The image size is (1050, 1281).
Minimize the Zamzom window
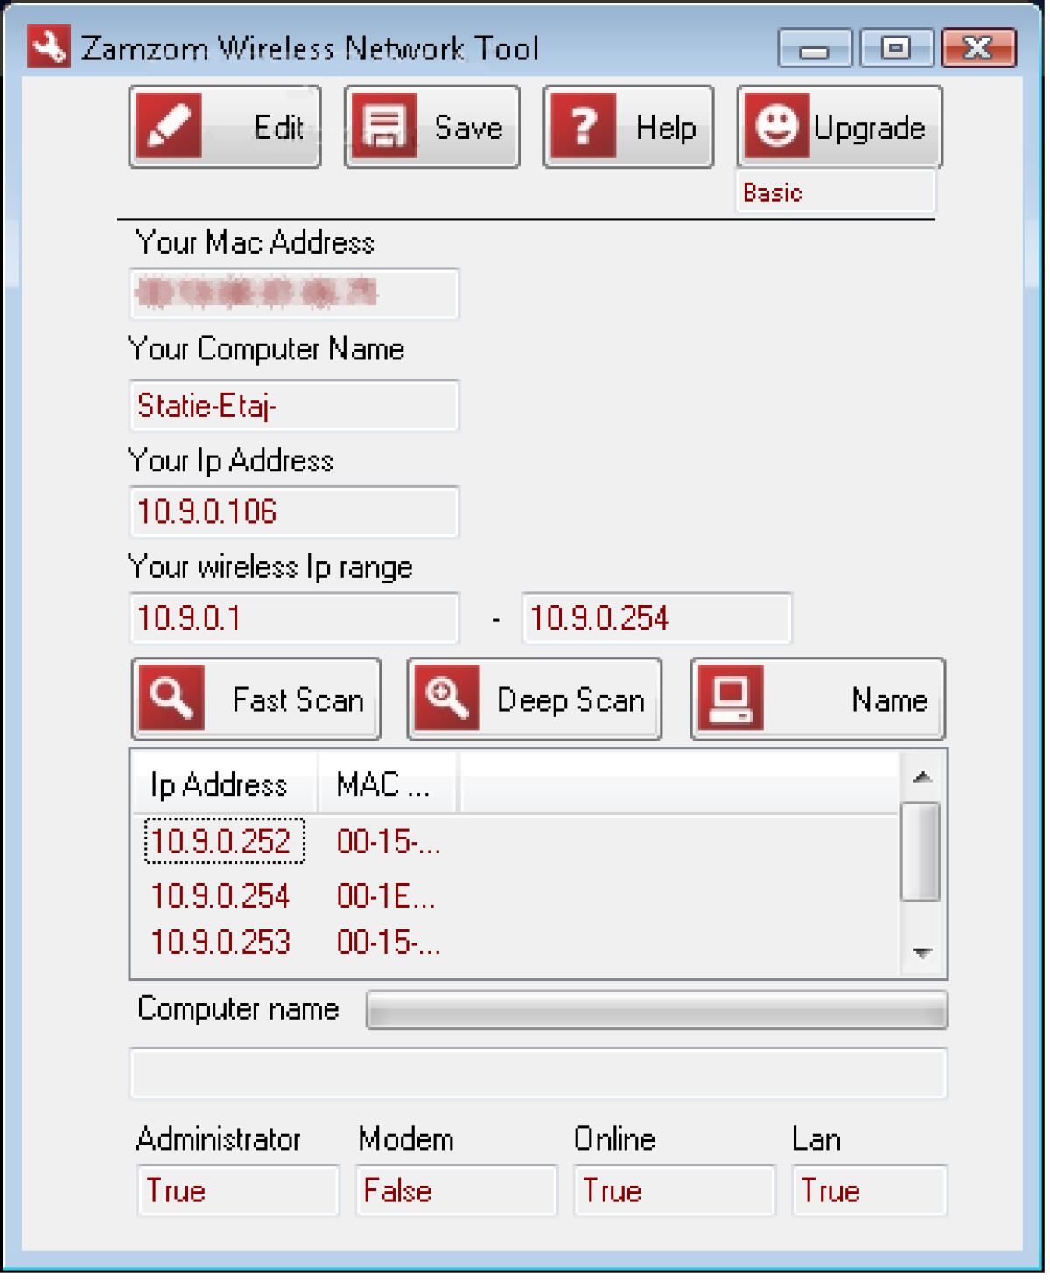click(814, 48)
